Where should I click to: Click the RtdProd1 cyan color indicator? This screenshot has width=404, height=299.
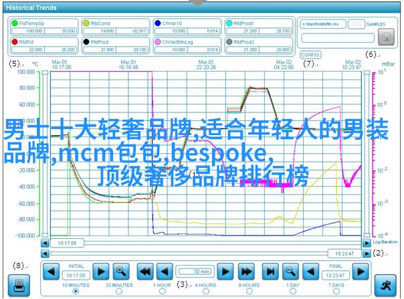[229, 23]
